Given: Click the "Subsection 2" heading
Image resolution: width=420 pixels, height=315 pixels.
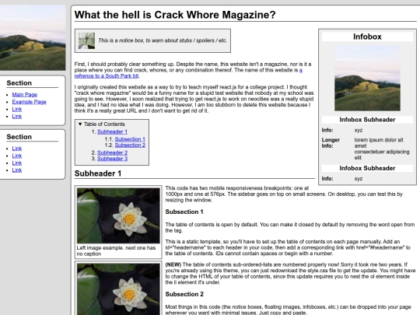Looking at the screenshot, I should 184,294.
